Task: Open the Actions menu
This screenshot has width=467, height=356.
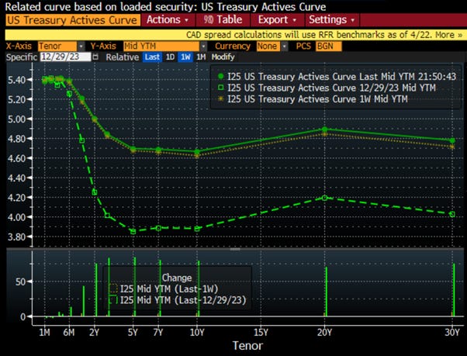Action: tap(168, 20)
